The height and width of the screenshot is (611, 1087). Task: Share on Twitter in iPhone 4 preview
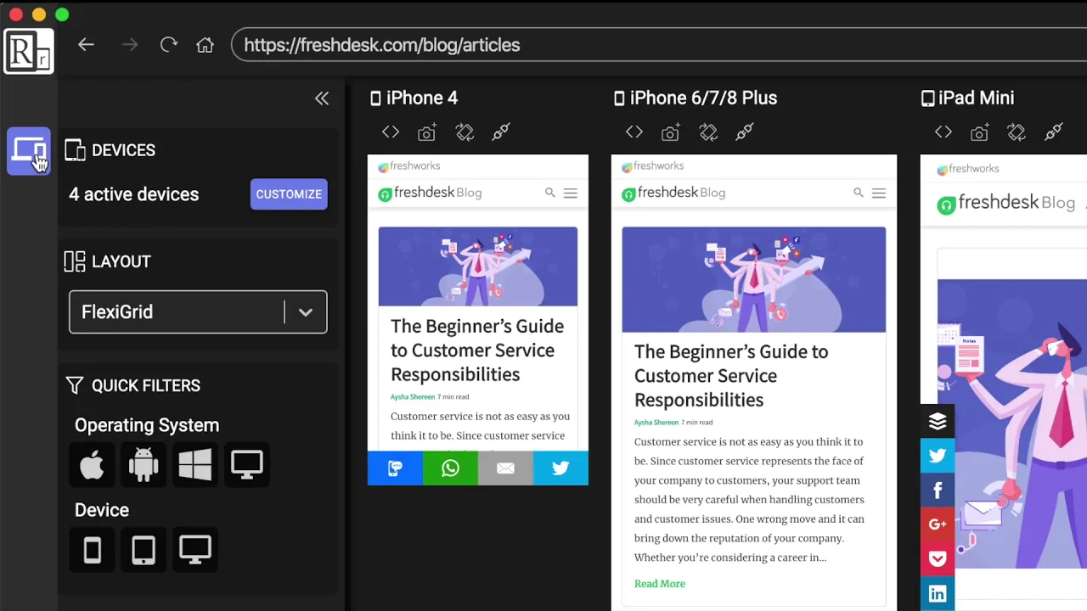pos(560,468)
